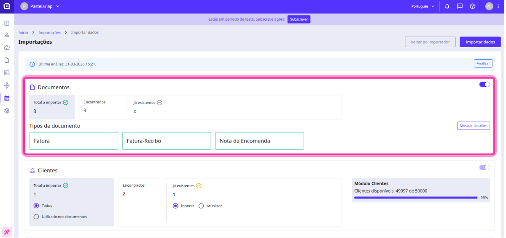Disable the Documentos import toggle
Image resolution: width=506 pixels, height=238 pixels.
[x=484, y=85]
